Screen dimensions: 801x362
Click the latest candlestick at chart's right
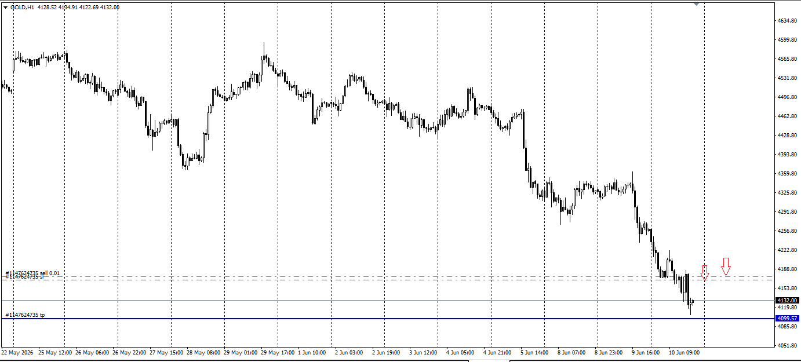[x=693, y=301]
